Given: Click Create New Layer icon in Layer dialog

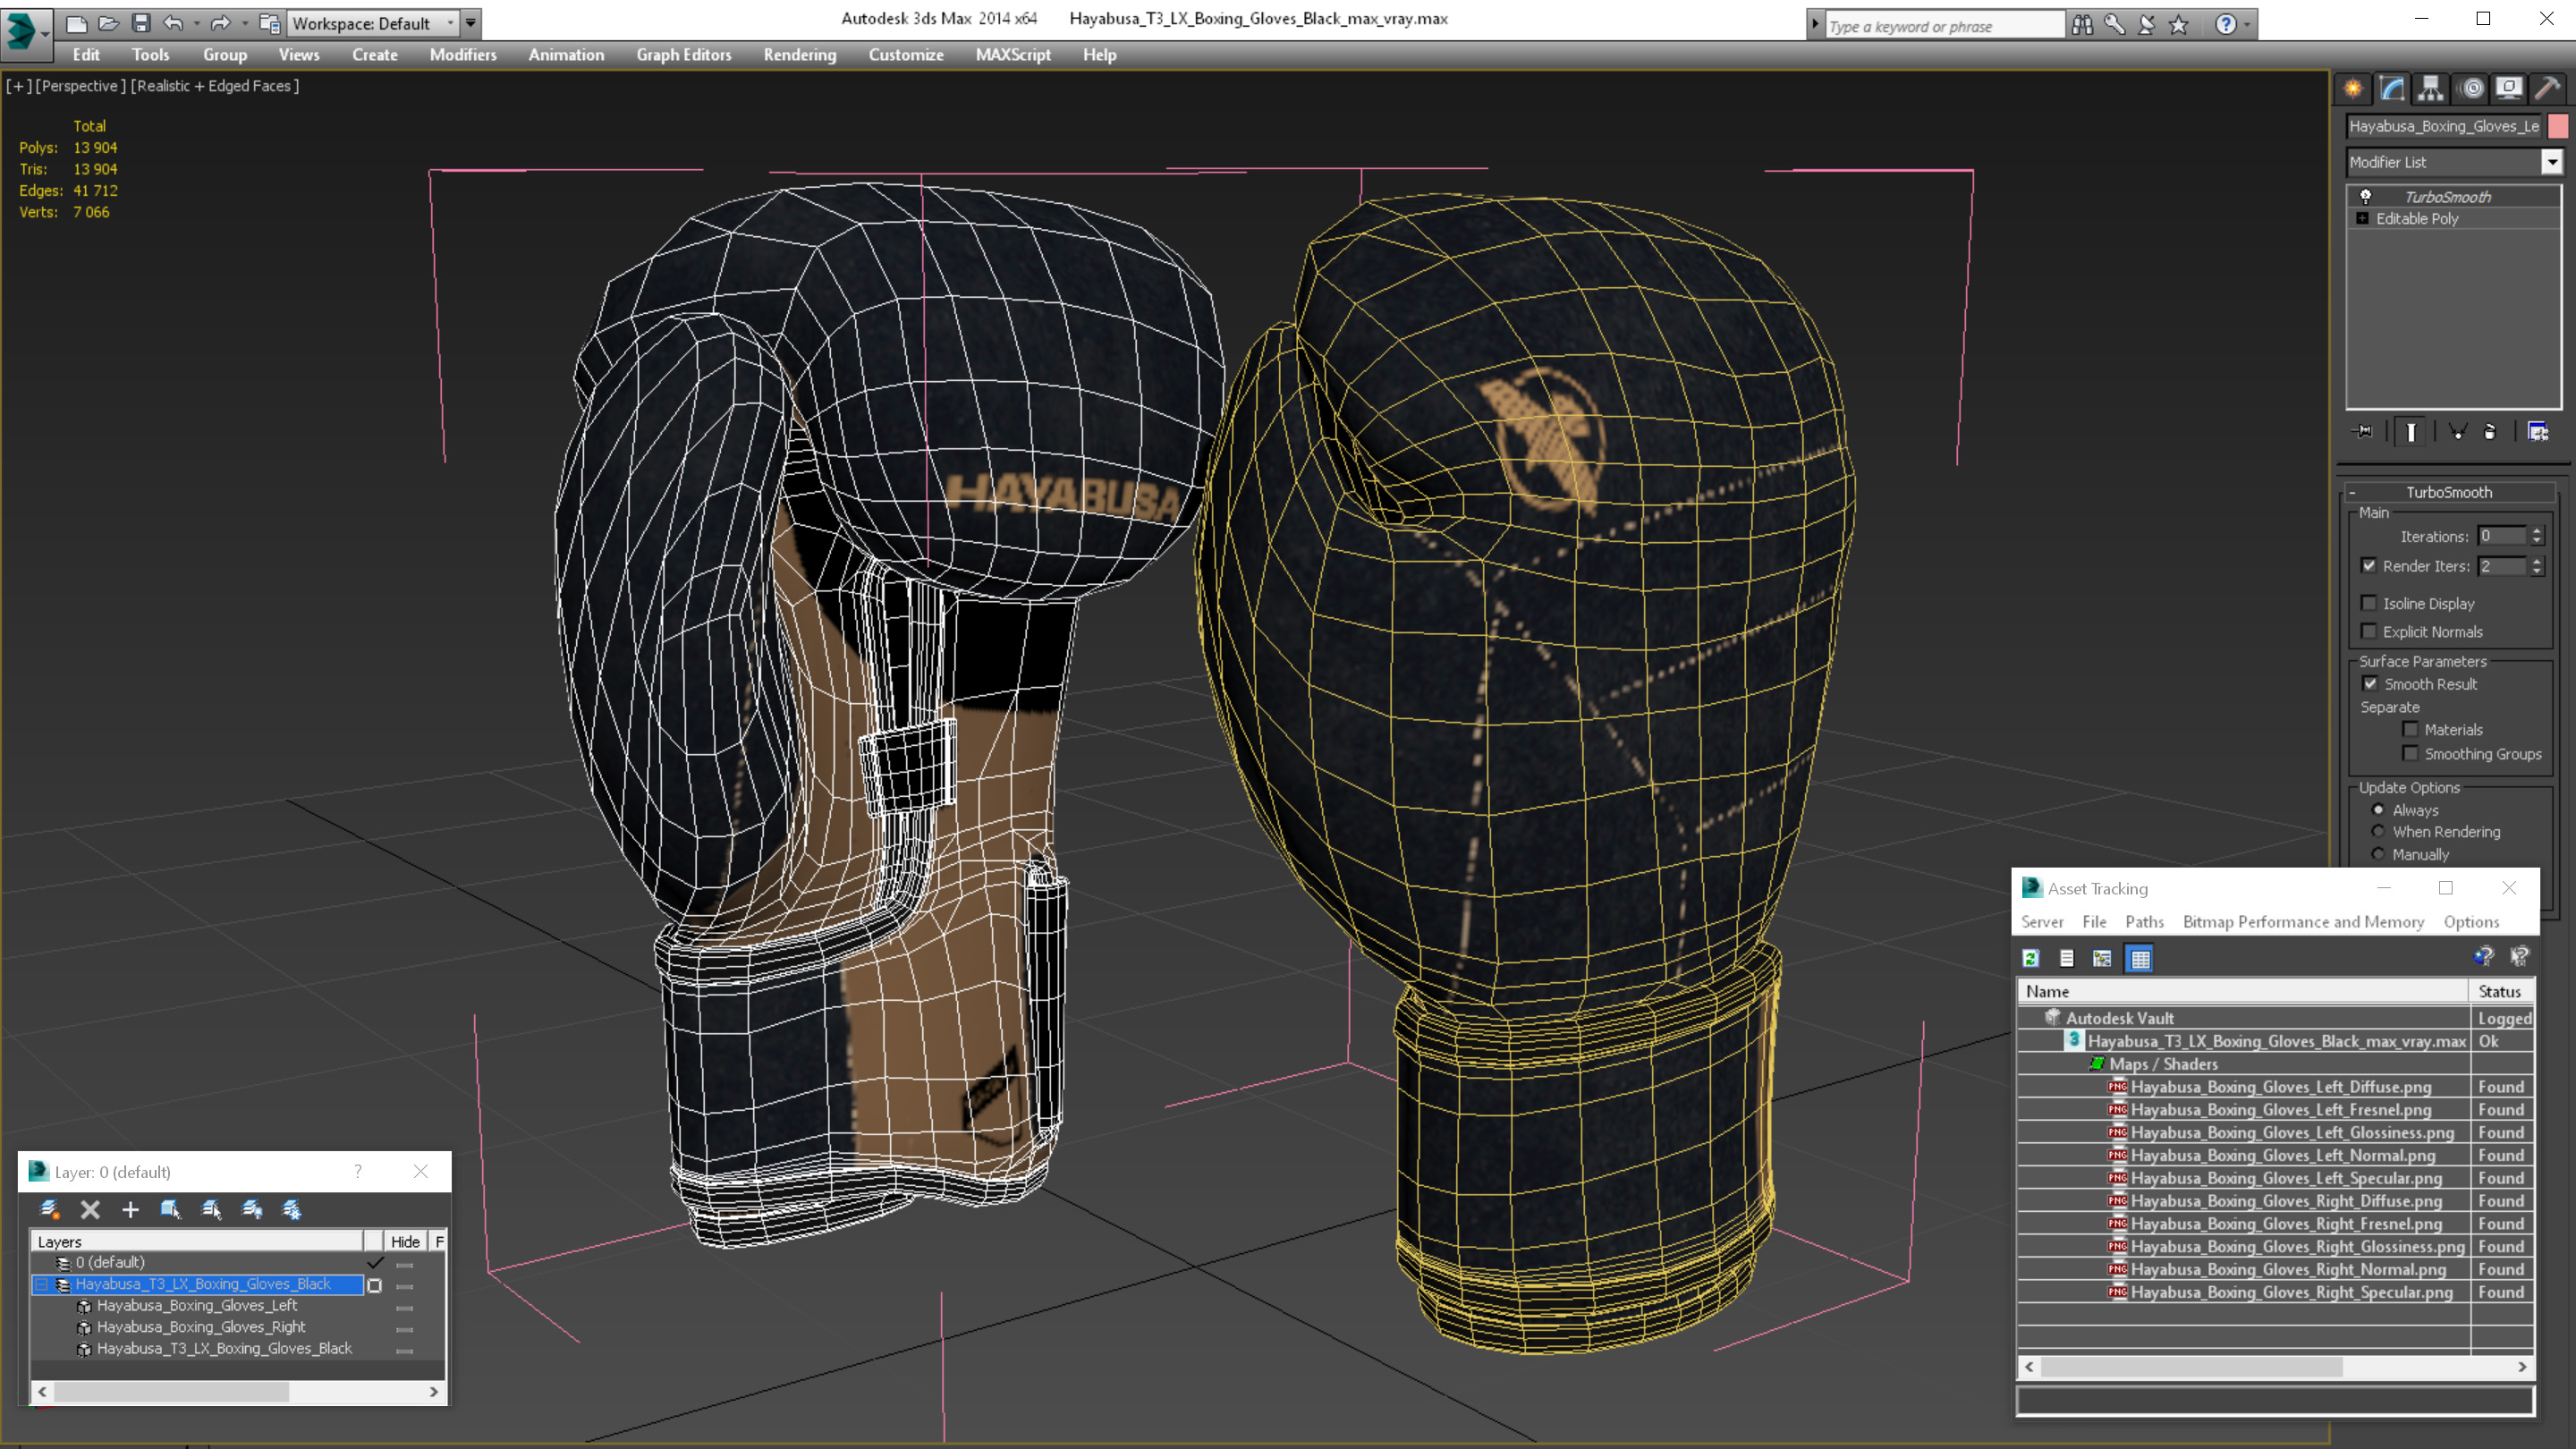Looking at the screenshot, I should 49,1210.
